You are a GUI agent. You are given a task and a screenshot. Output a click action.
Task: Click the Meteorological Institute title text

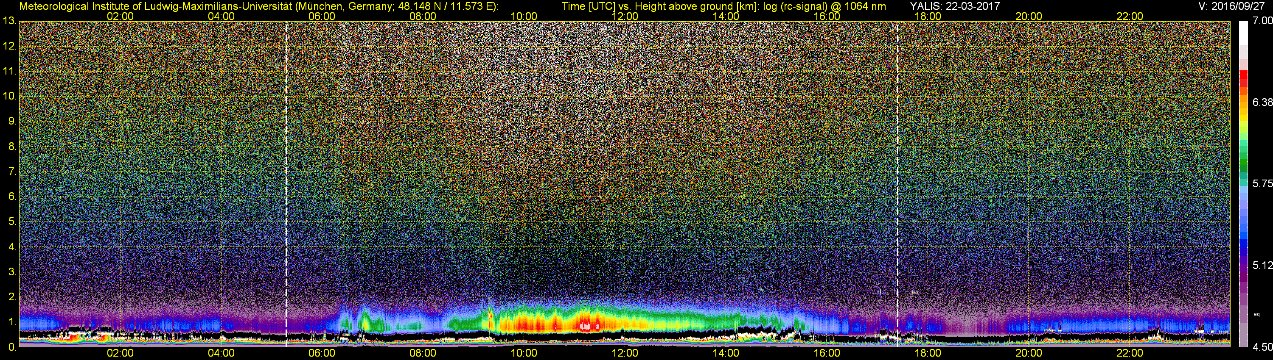(x=258, y=6)
